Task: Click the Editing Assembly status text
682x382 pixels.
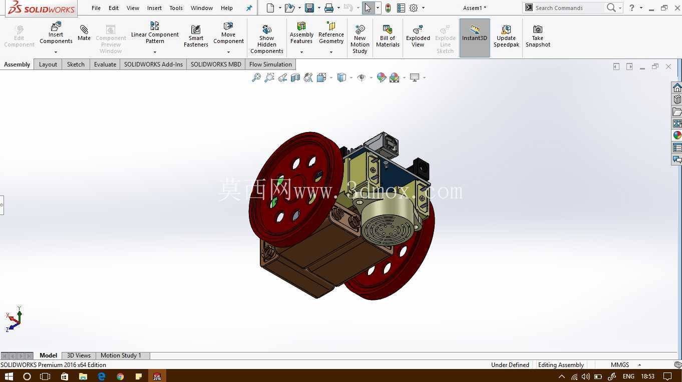Action: (x=561, y=365)
